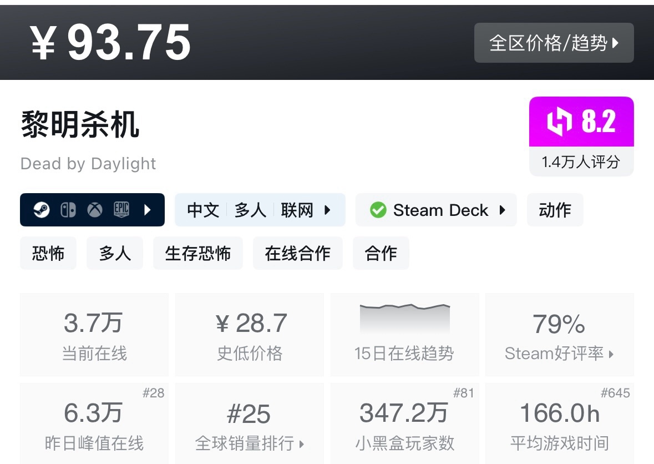View Steam好评率 79% rating details
This screenshot has height=464, width=654.
click(x=559, y=335)
